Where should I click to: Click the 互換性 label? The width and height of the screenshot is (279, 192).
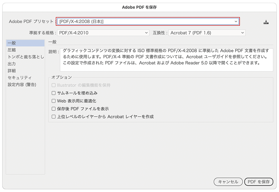click(160, 33)
